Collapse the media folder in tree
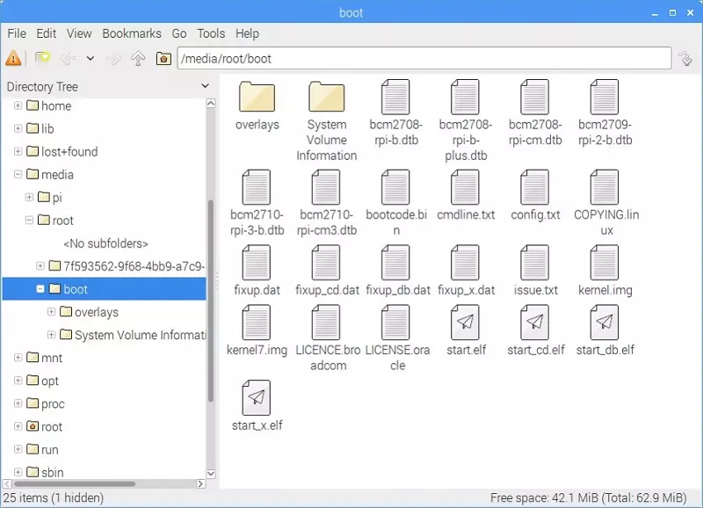The image size is (703, 508). (18, 175)
